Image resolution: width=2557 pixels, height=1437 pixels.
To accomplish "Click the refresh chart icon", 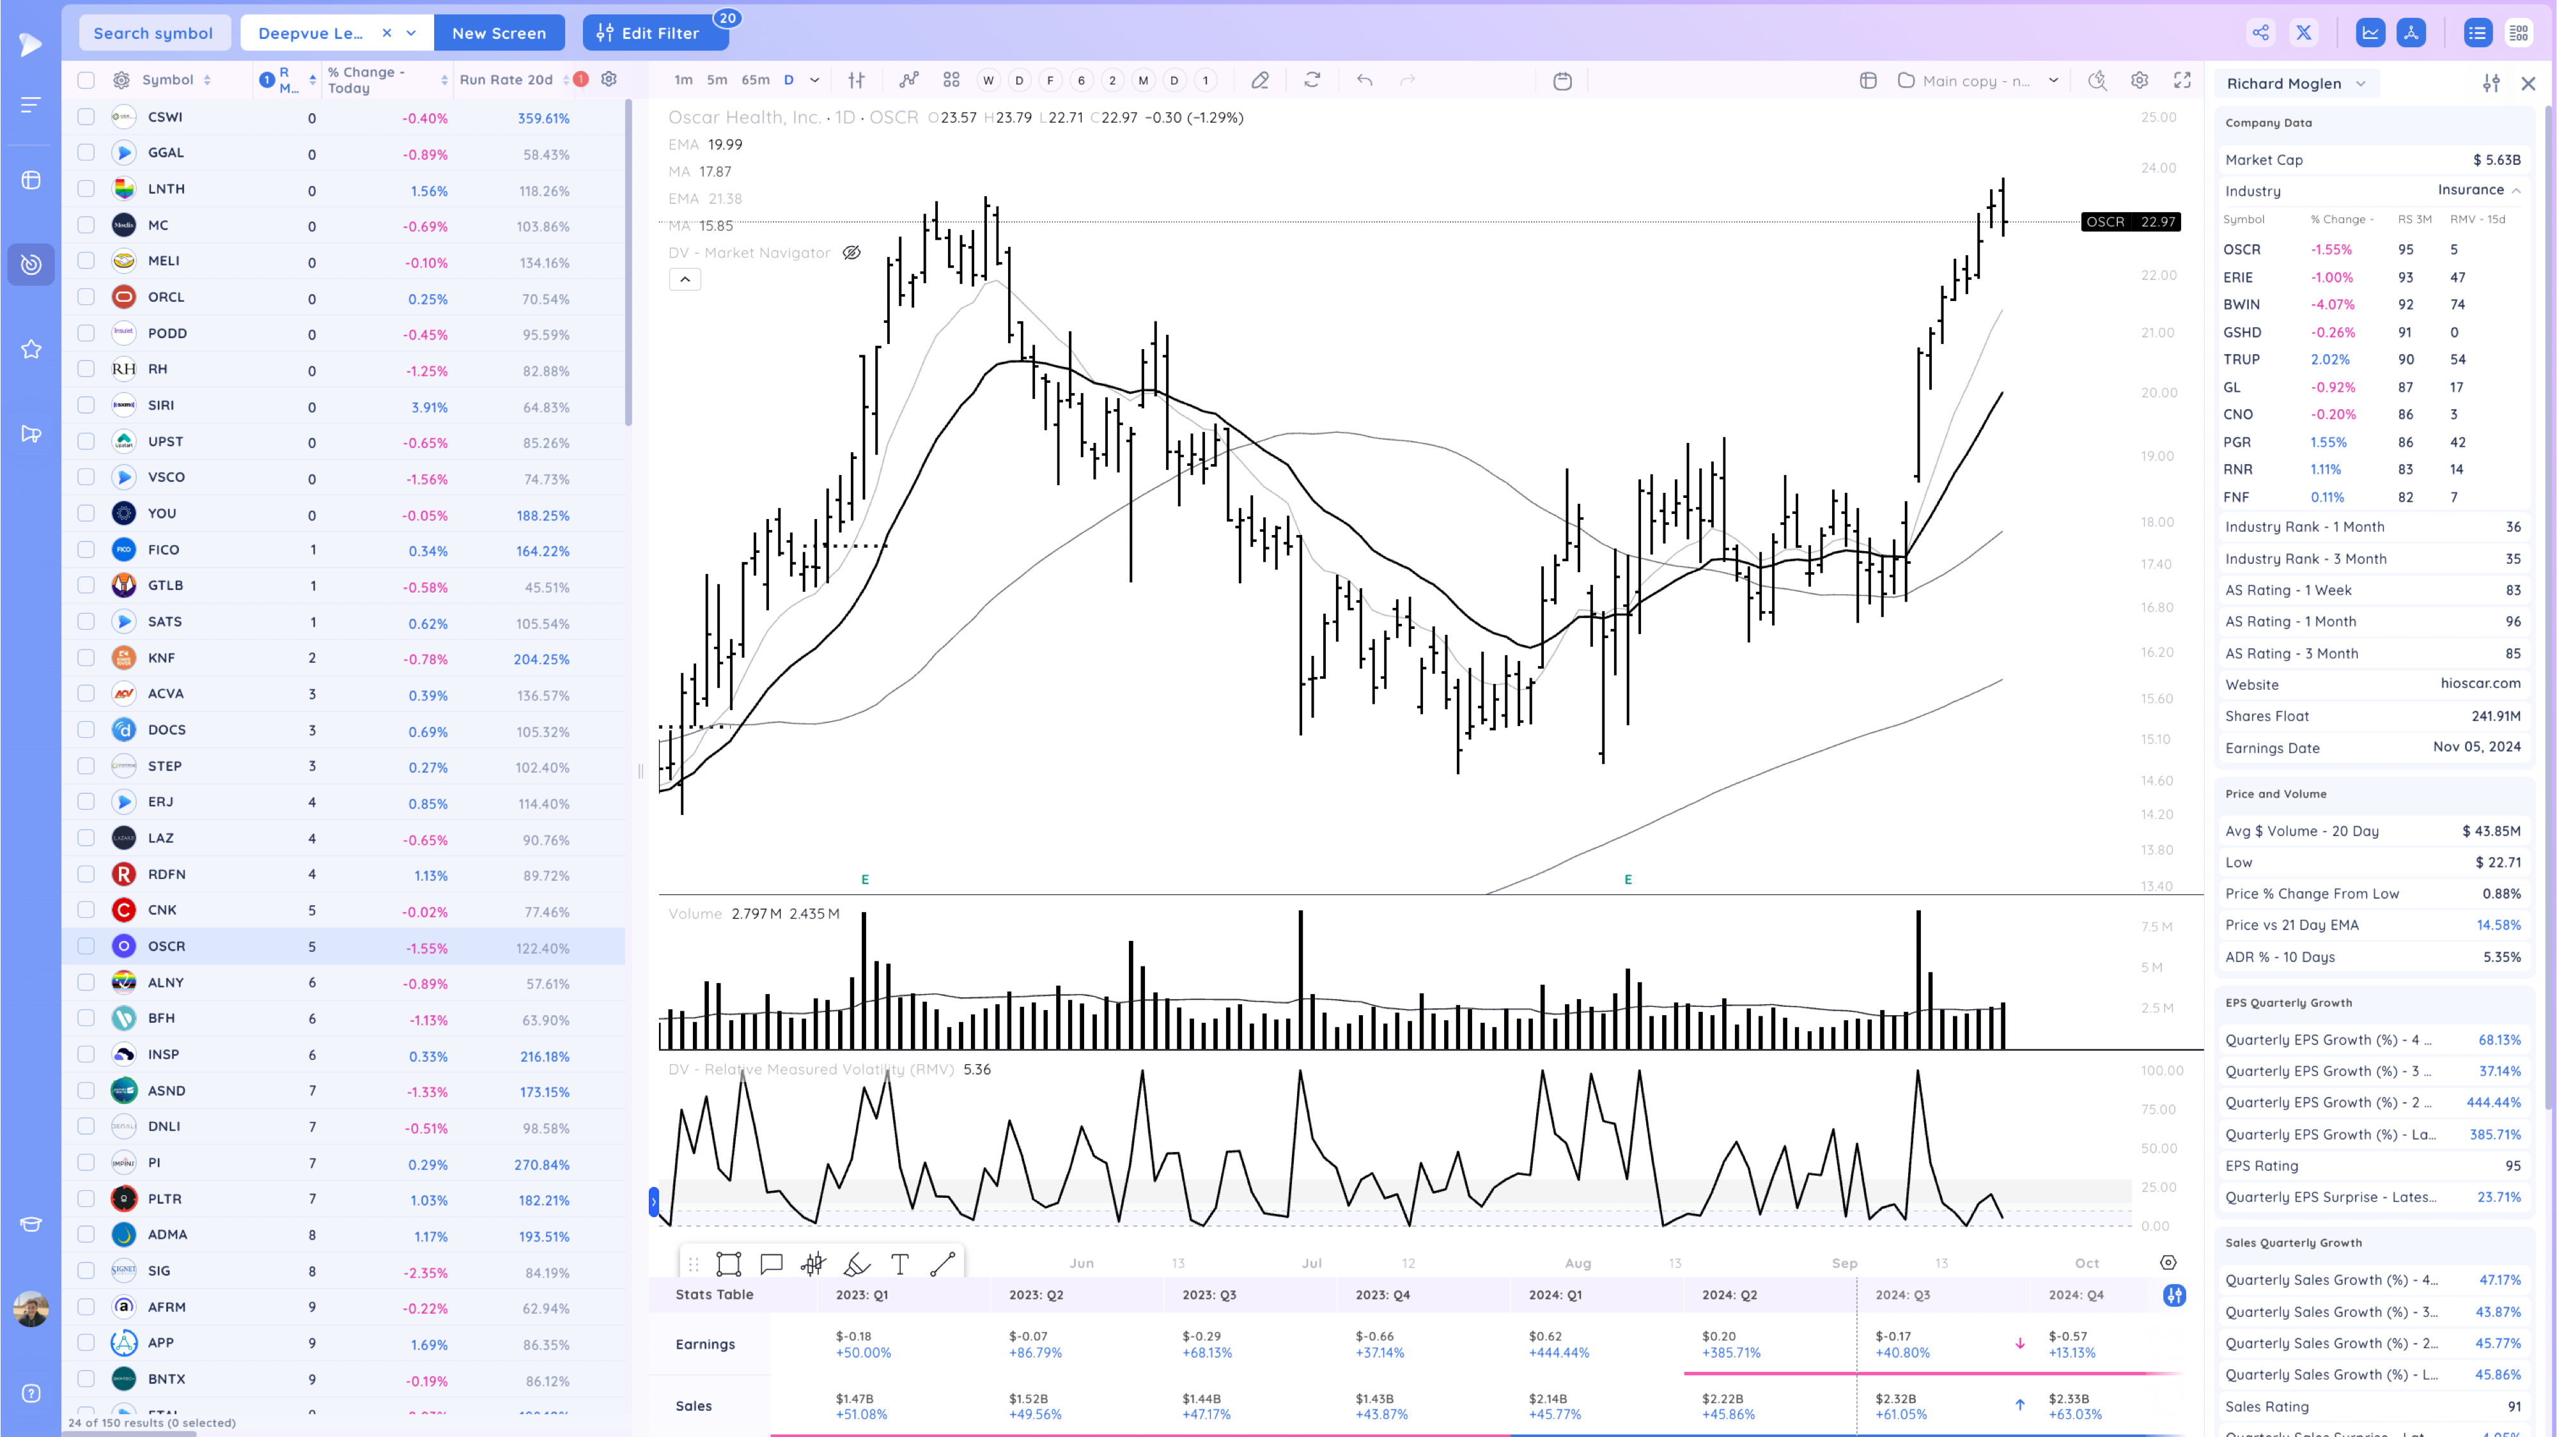I will [1312, 81].
